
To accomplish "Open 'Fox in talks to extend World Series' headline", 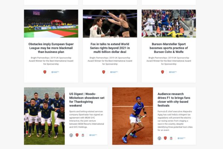I will pyautogui.click(x=110, y=48).
